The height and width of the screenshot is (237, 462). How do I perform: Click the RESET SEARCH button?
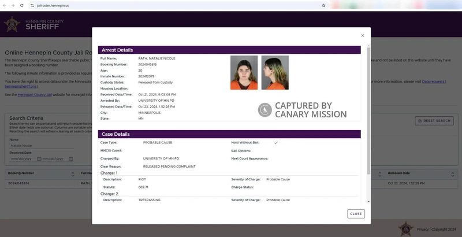[x=434, y=121]
